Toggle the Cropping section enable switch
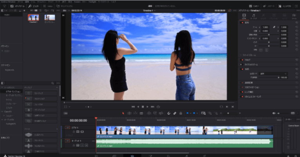This screenshot has height=157, width=300. (242, 59)
